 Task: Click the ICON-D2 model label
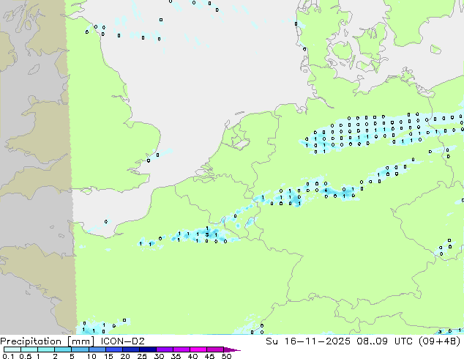[122, 341]
